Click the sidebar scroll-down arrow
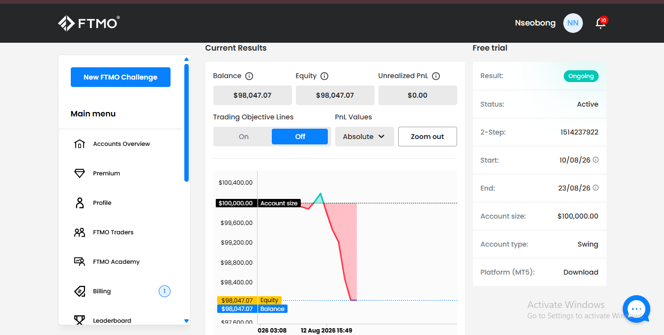The height and width of the screenshot is (335, 664). point(186,321)
